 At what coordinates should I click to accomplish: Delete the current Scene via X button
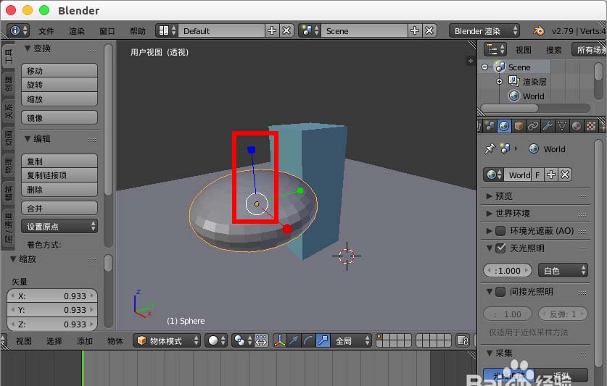click(x=429, y=30)
